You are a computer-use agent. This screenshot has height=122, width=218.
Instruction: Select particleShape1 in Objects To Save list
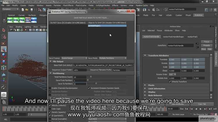pyautogui.click(x=107, y=26)
